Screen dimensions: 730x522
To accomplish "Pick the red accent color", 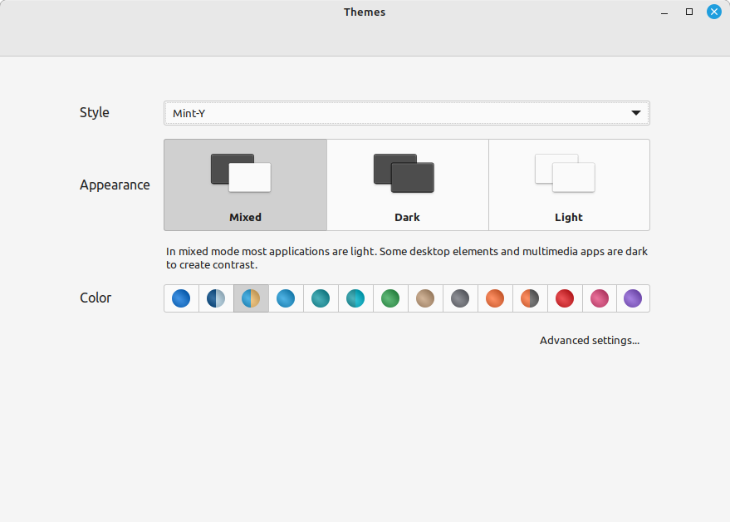I will (x=565, y=298).
